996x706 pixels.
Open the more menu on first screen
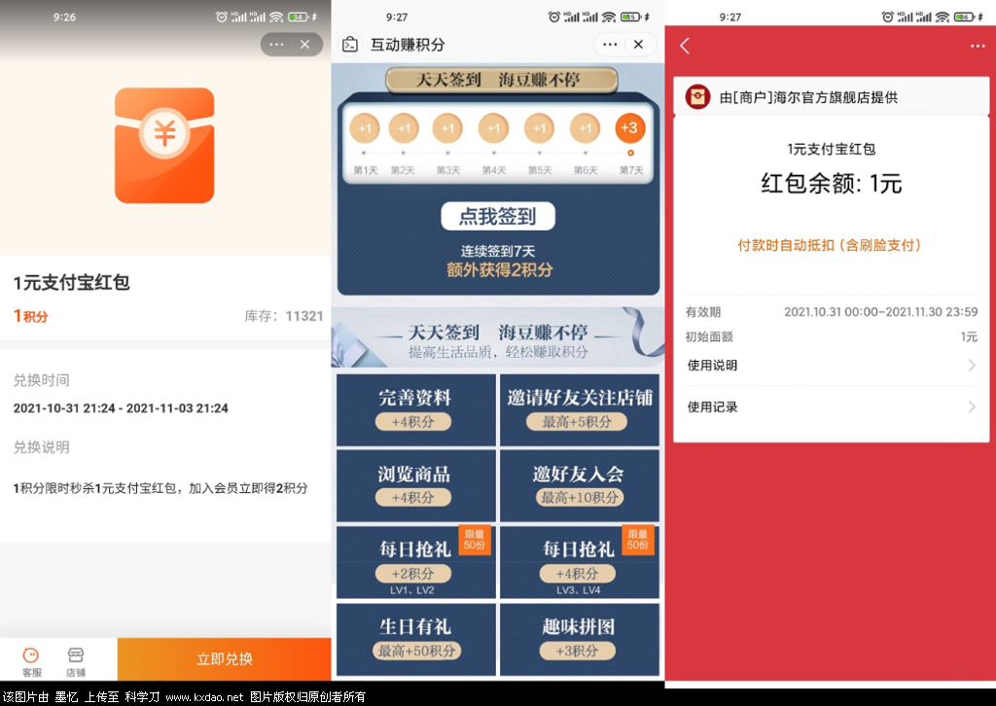276,45
